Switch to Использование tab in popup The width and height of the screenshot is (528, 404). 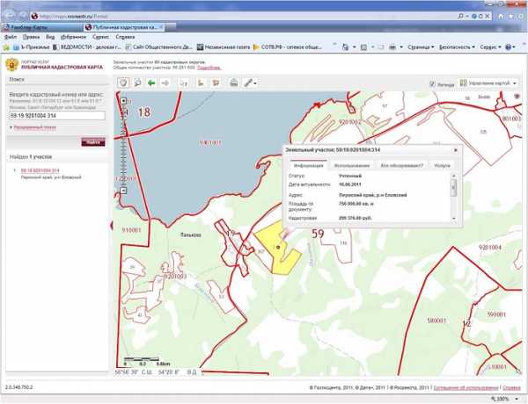coord(351,165)
